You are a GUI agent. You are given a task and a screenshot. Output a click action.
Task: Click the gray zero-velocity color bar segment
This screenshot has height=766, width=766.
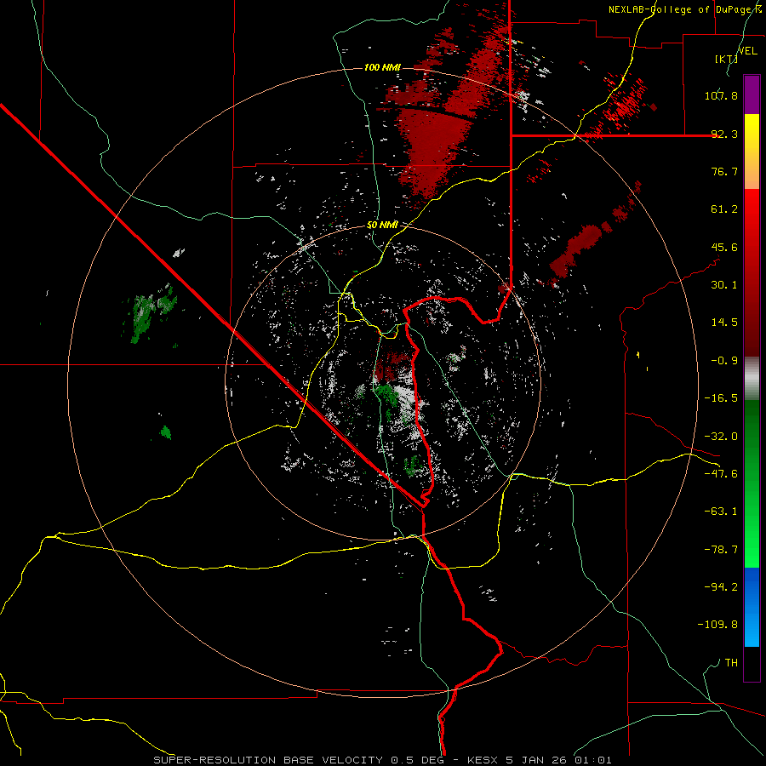point(752,379)
